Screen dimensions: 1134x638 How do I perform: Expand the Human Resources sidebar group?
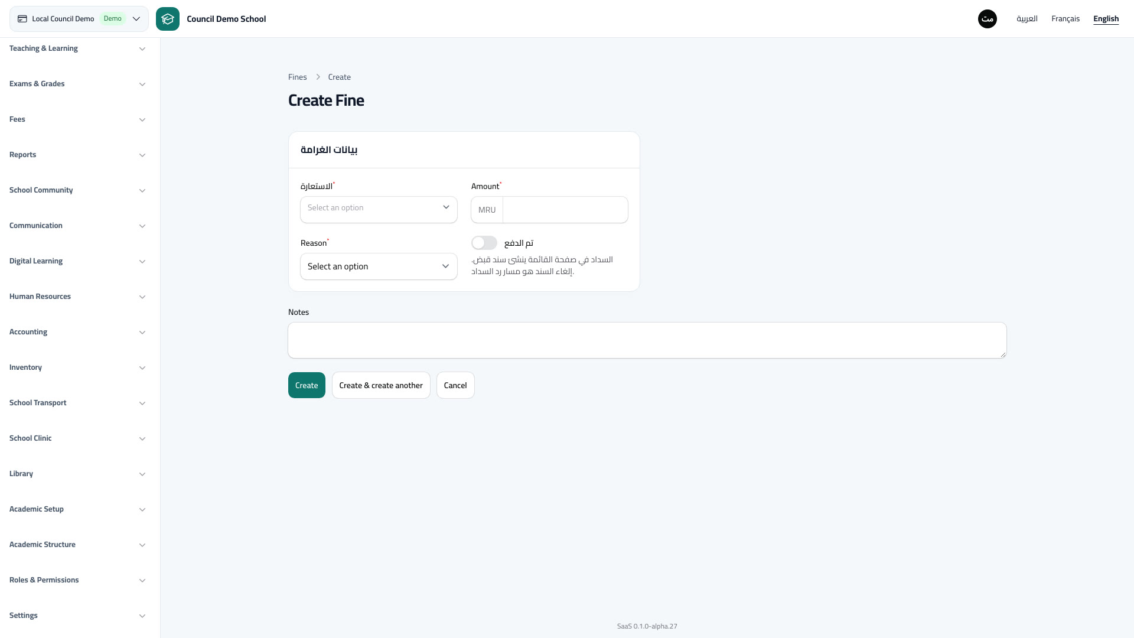[77, 297]
